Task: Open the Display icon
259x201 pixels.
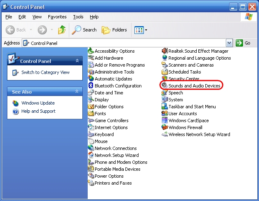Action: 91,100
